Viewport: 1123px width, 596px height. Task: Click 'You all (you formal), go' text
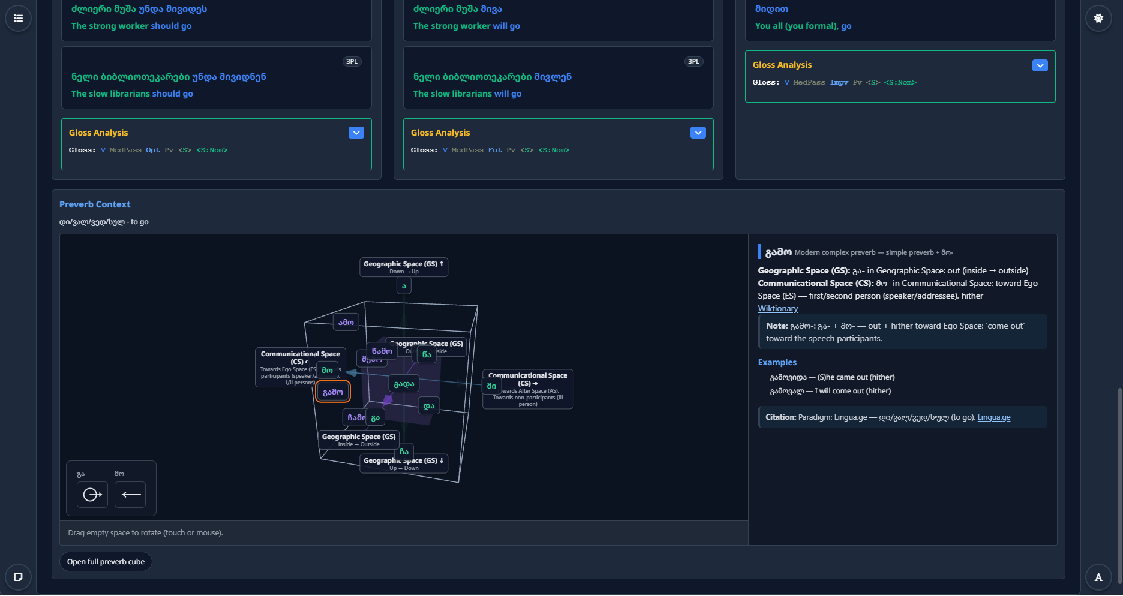pyautogui.click(x=803, y=26)
